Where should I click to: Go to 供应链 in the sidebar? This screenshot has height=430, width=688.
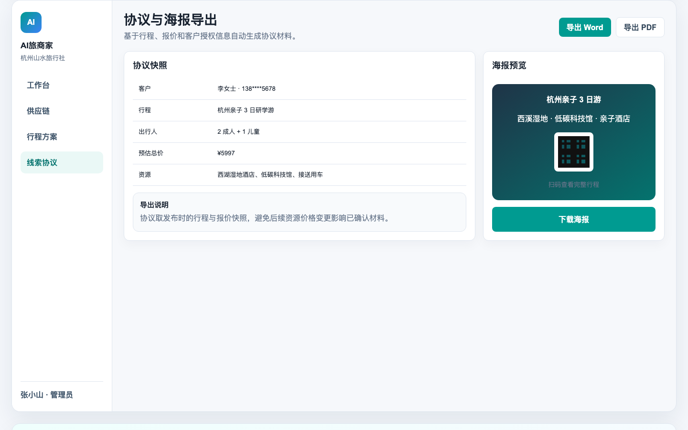(62, 111)
